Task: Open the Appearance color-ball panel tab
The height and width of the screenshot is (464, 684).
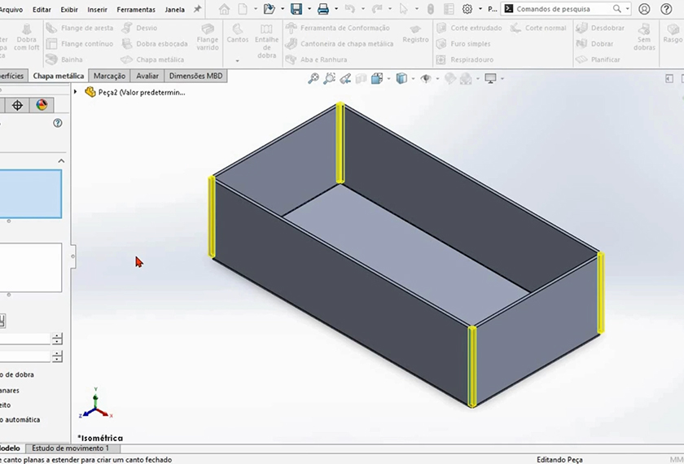Action: point(42,105)
